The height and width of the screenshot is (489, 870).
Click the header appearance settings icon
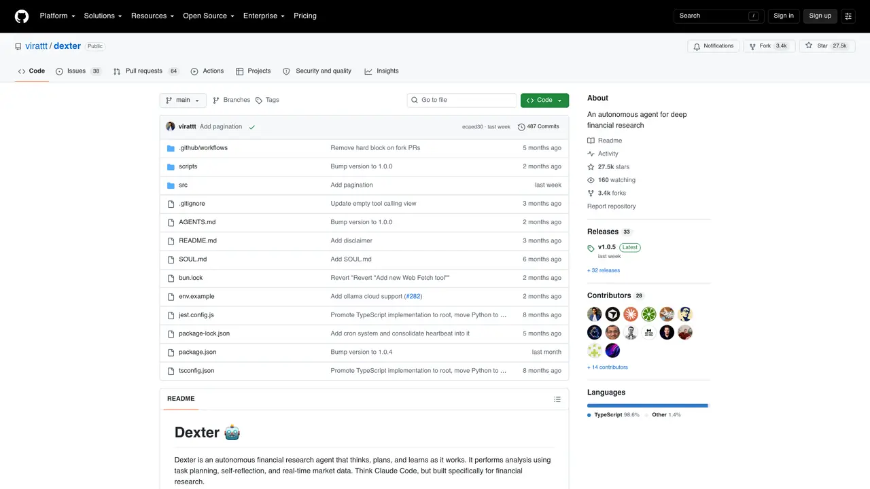click(848, 16)
